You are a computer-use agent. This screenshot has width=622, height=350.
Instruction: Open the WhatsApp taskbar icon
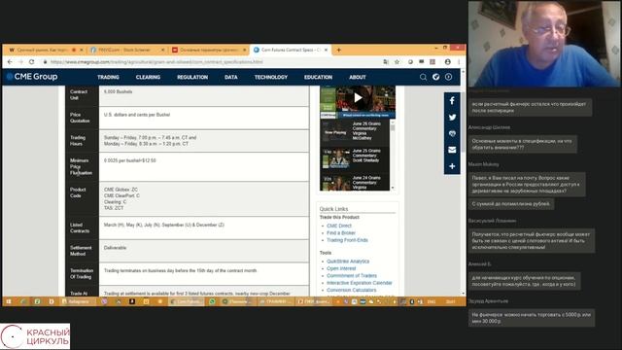(212, 301)
